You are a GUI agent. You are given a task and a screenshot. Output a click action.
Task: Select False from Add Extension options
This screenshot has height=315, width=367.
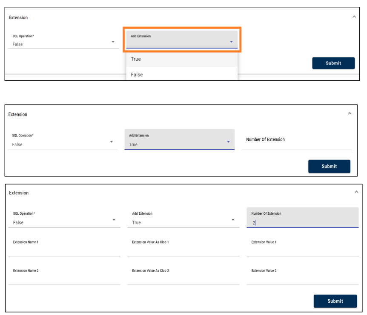click(182, 74)
